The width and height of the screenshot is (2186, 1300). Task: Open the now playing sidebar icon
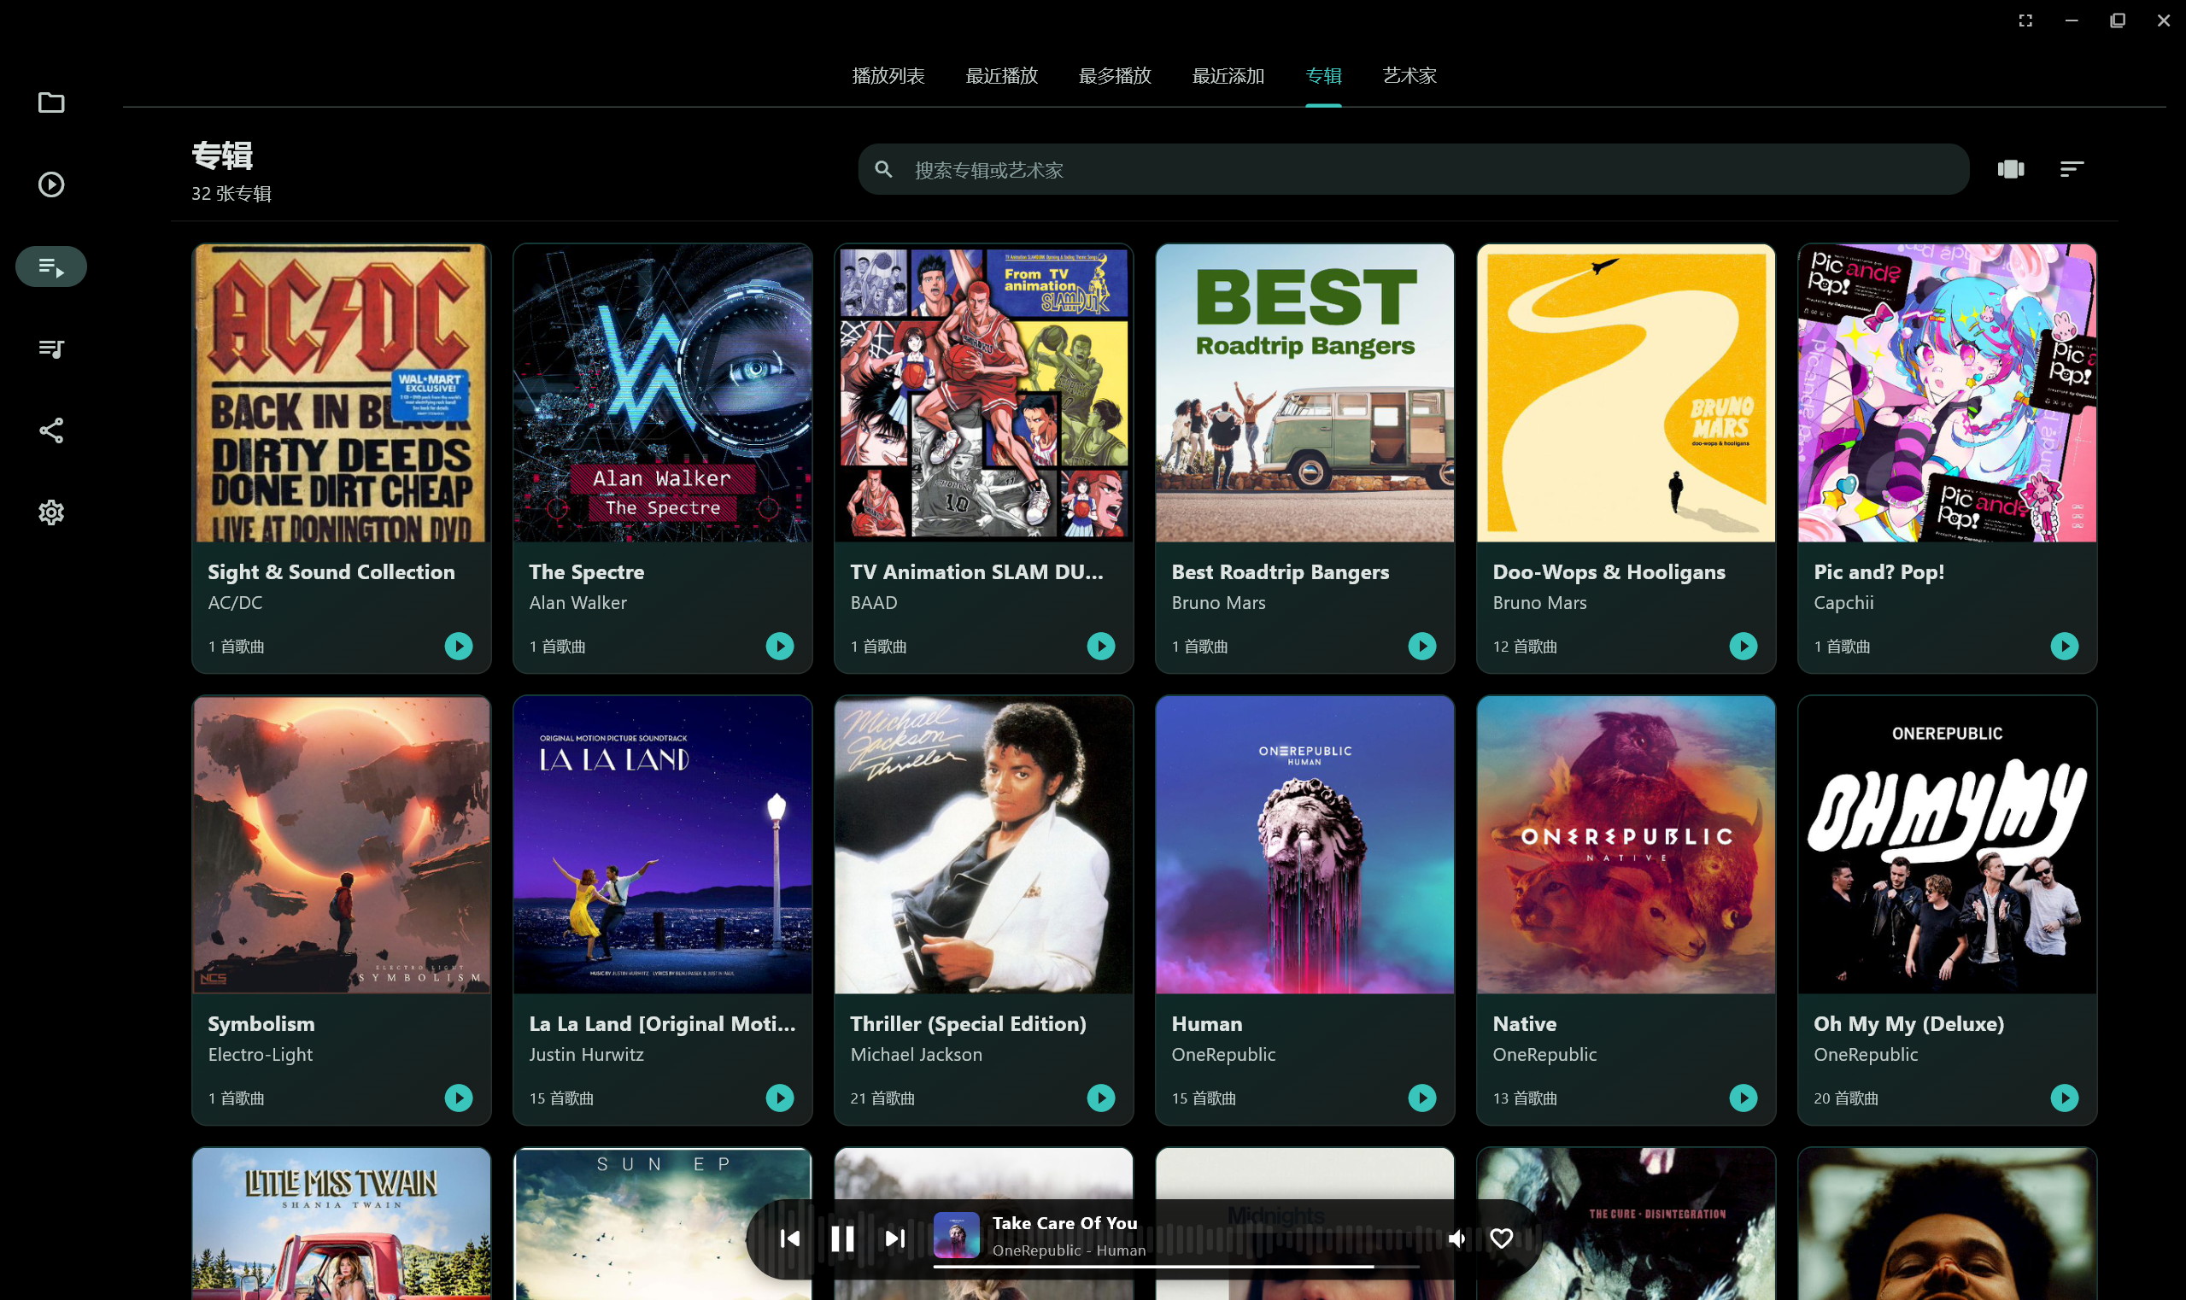pos(50,184)
